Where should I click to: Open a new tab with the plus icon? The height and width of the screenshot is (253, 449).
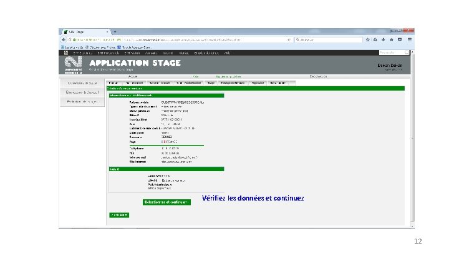click(115, 32)
